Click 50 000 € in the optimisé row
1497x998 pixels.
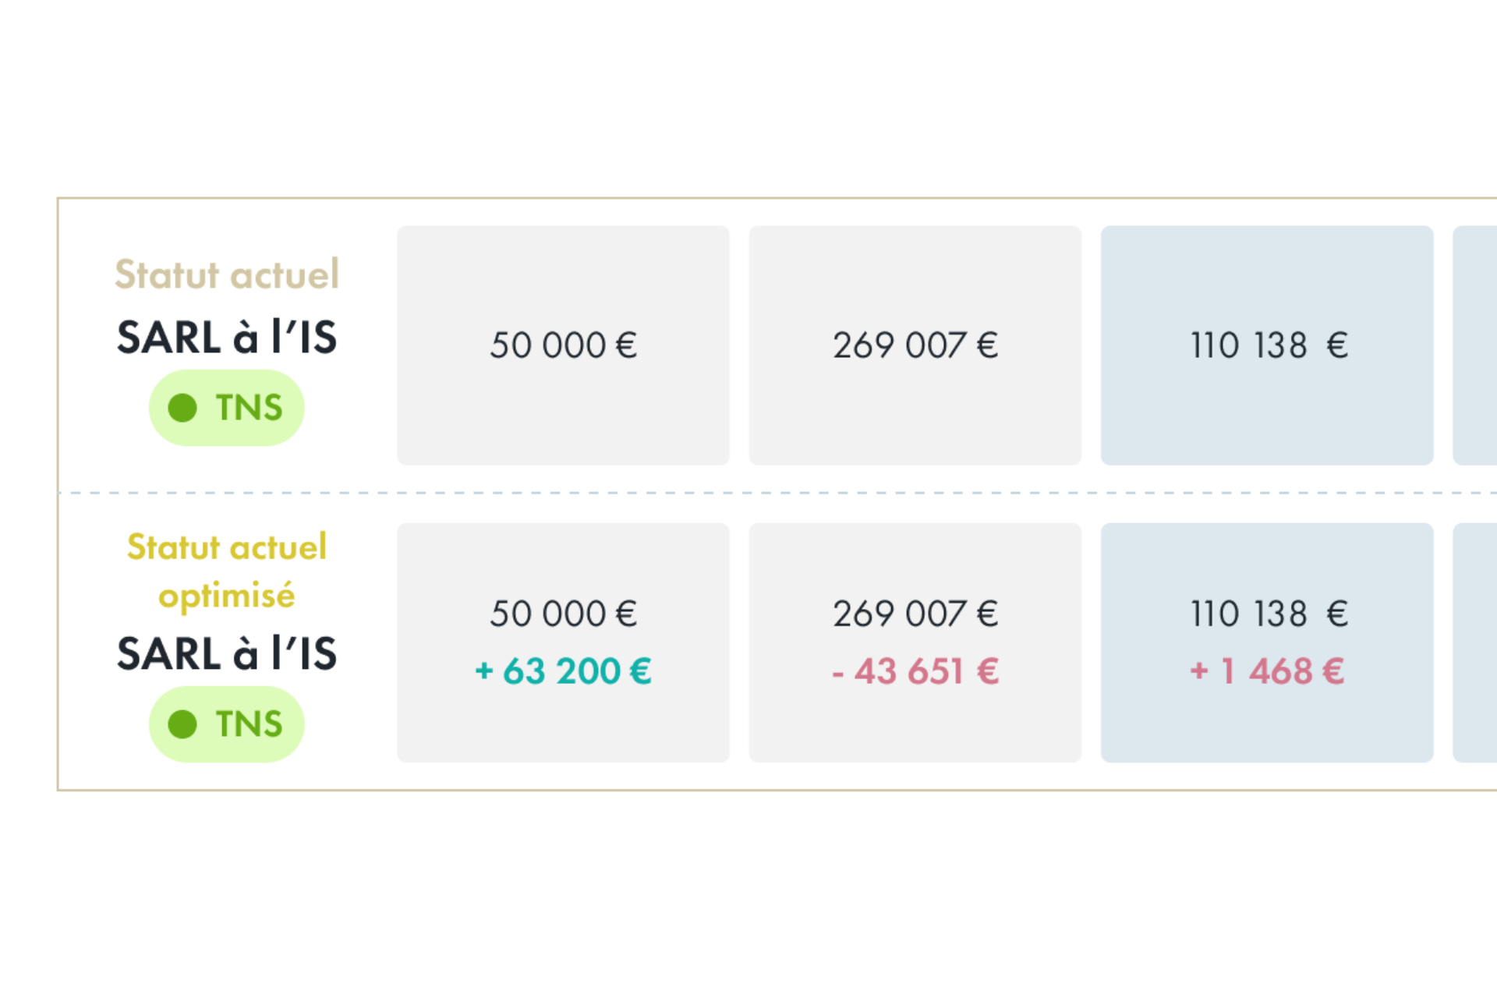coord(563,614)
